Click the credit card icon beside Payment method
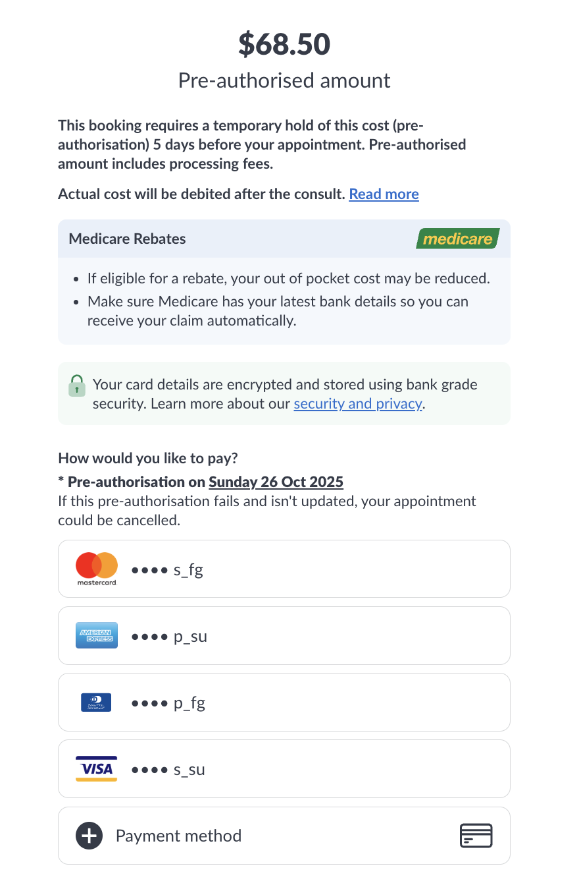This screenshot has width=579, height=891. [476, 835]
